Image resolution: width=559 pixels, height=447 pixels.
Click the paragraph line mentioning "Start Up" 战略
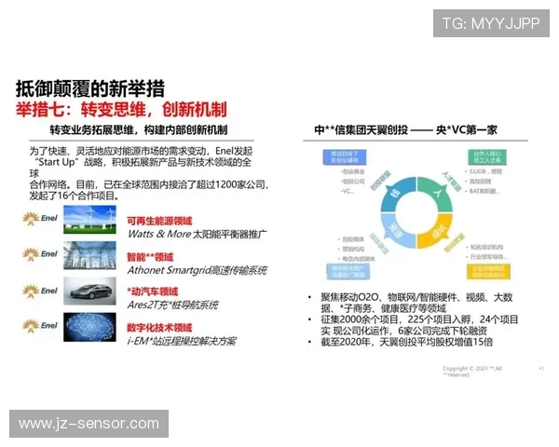pyautogui.click(x=143, y=162)
